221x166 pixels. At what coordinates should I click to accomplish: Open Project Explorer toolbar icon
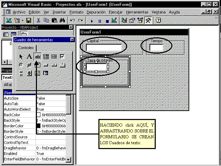point(124,20)
